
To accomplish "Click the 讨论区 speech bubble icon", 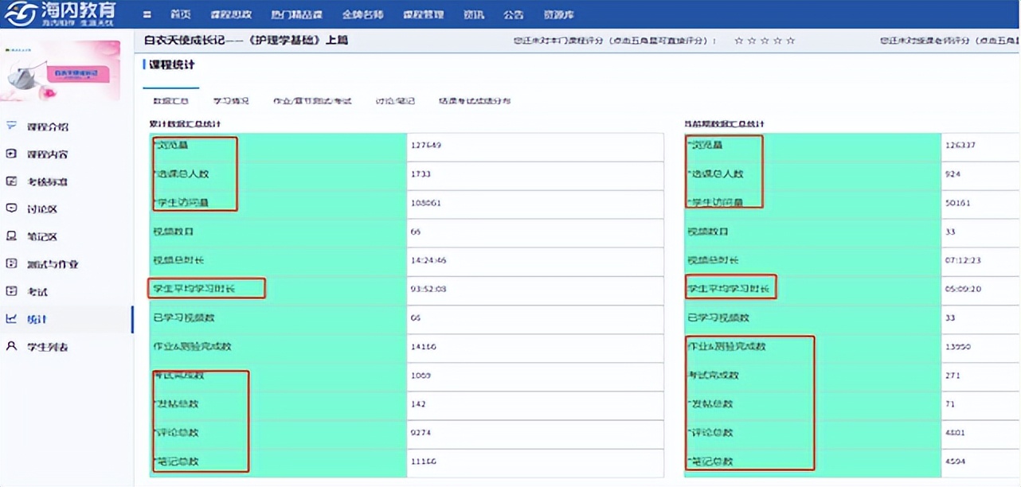I will [x=11, y=208].
